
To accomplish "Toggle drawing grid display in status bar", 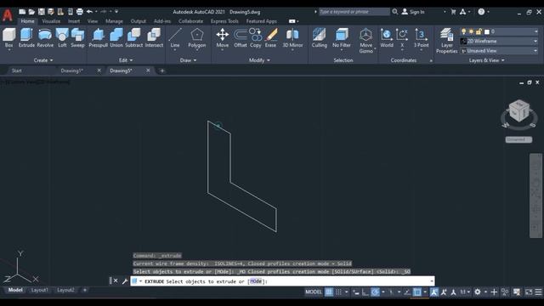I will (x=329, y=292).
